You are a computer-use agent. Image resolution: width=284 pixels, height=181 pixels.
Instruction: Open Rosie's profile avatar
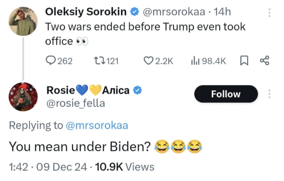23,96
